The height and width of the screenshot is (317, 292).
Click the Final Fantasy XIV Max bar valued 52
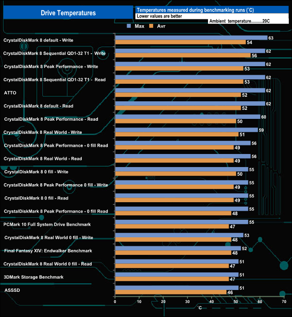coord(178,248)
